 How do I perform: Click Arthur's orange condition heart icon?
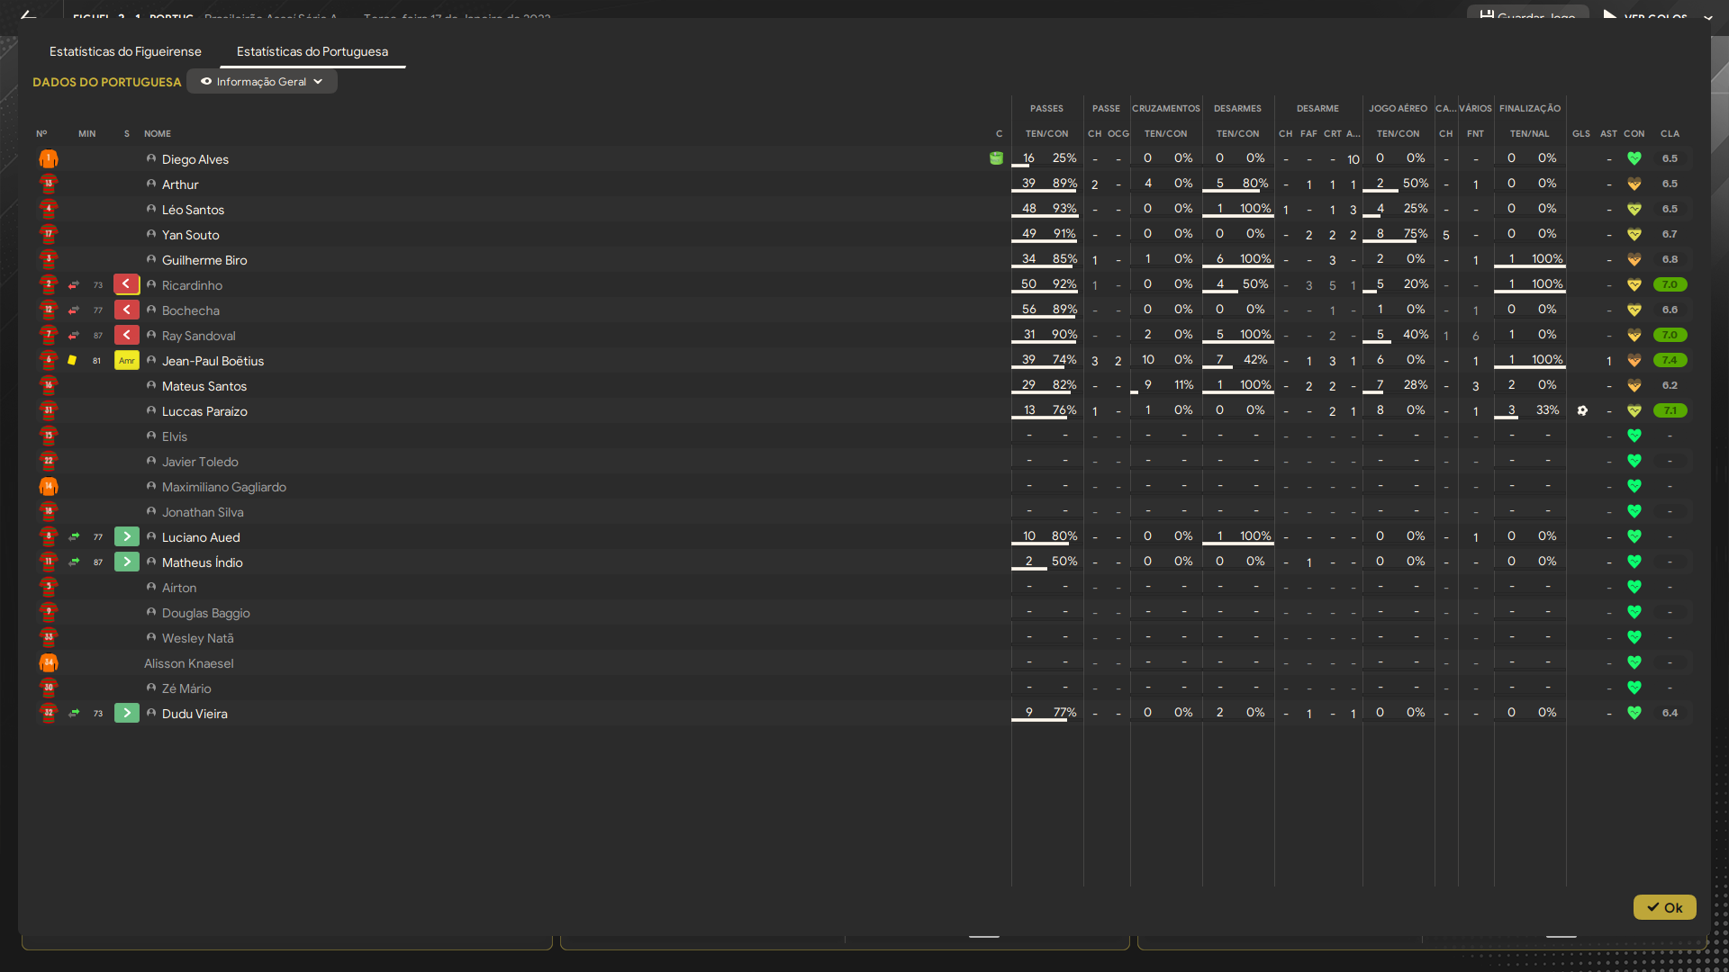[x=1634, y=184]
